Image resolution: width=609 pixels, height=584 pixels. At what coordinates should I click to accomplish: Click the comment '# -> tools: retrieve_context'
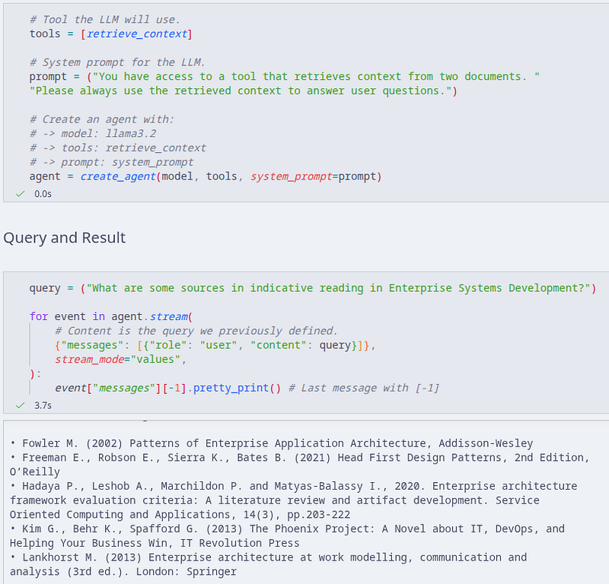pyautogui.click(x=118, y=148)
